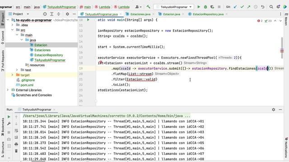
Task: Open pom.xml in project tree
Action: point(27,85)
